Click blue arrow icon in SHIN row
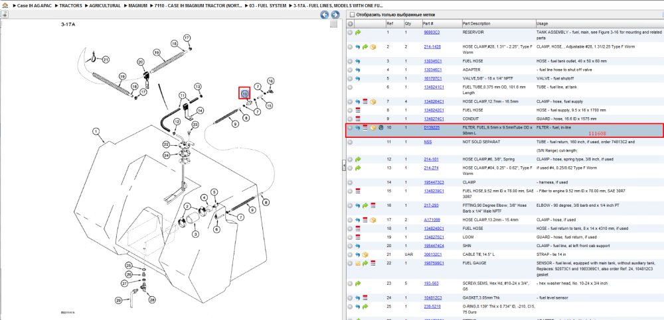The height and width of the screenshot is (320, 664). (358, 246)
